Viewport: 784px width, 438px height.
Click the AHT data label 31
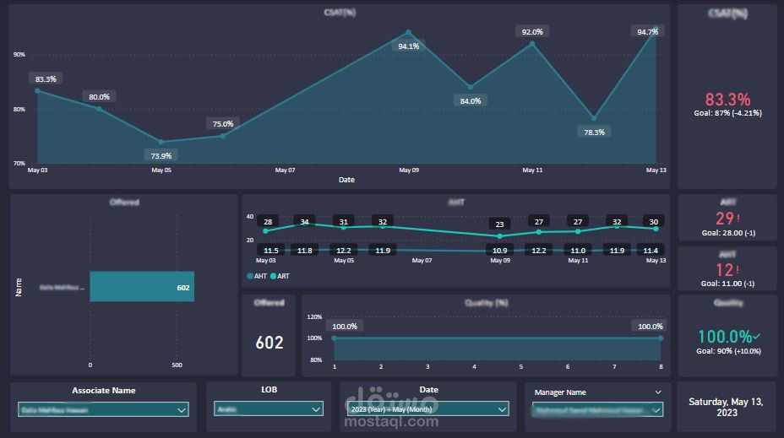(344, 222)
